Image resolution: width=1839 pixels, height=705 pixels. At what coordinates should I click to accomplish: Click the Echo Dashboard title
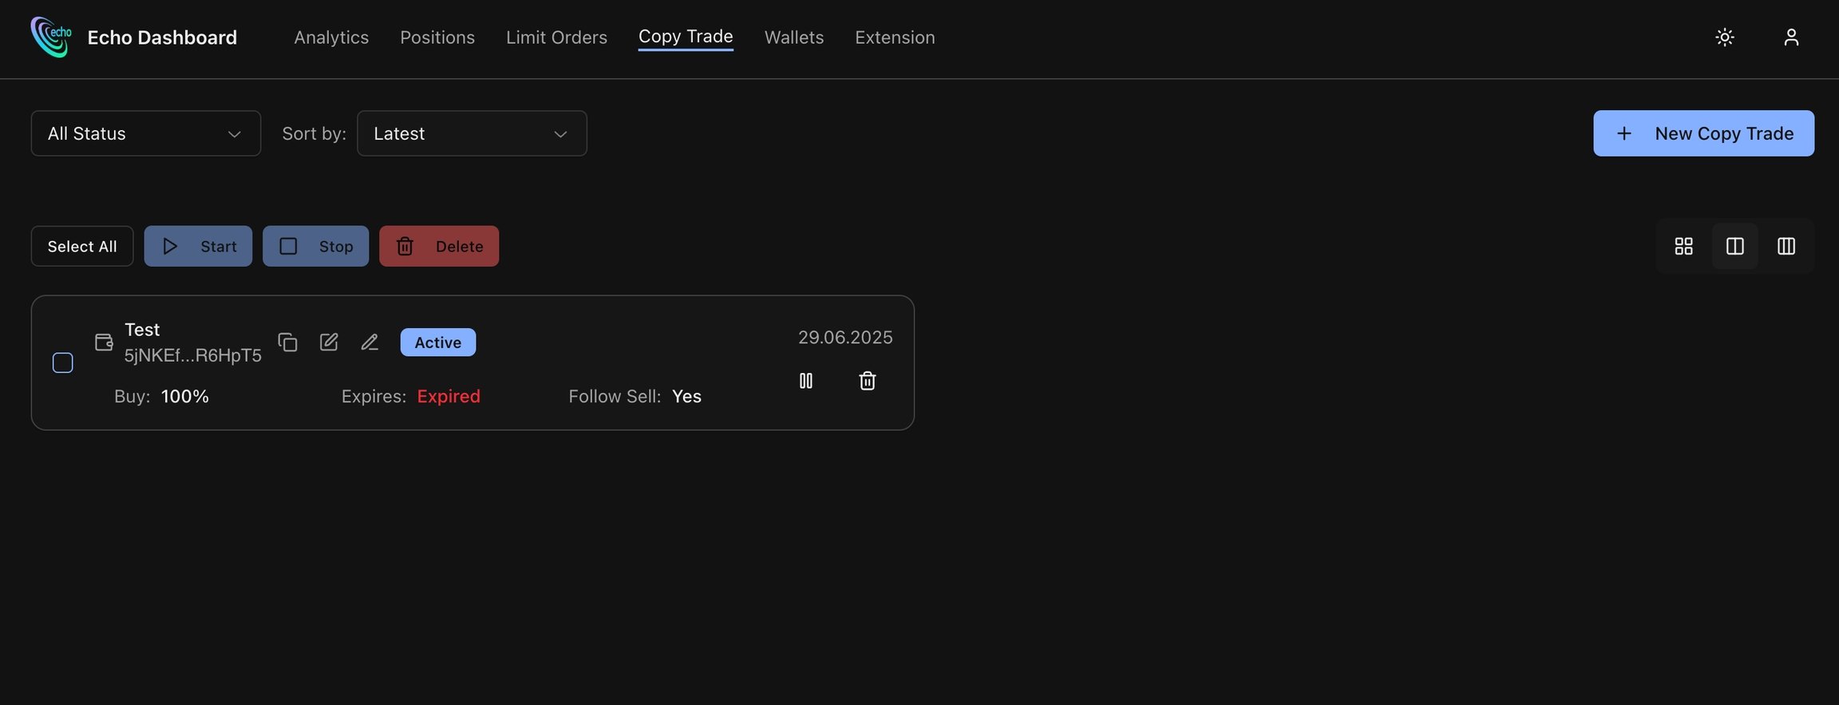[x=162, y=38]
